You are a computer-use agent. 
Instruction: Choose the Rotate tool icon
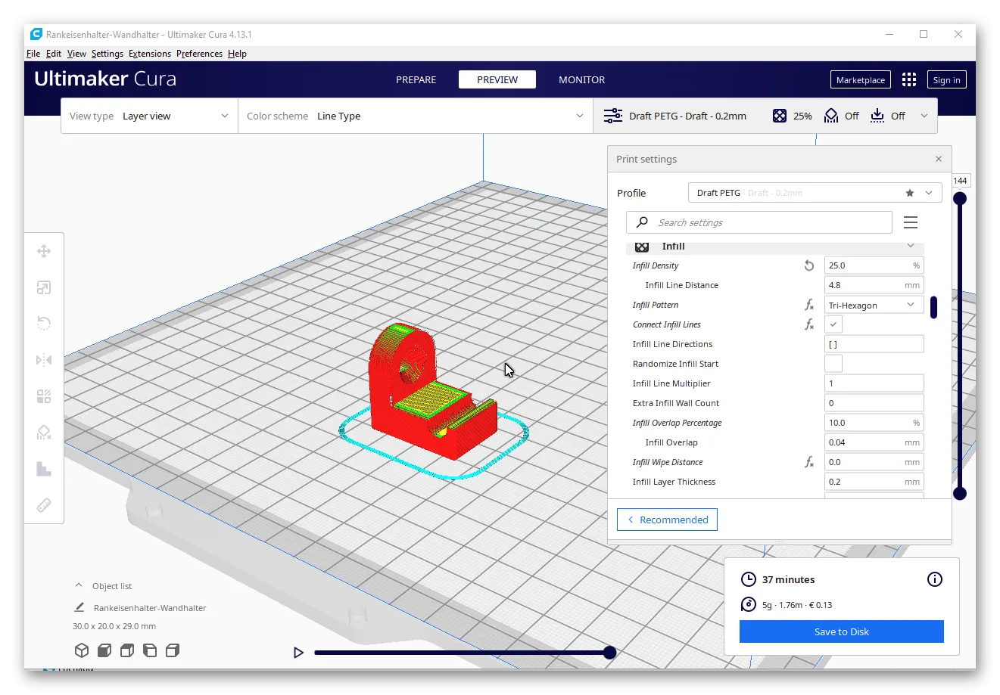pos(44,324)
